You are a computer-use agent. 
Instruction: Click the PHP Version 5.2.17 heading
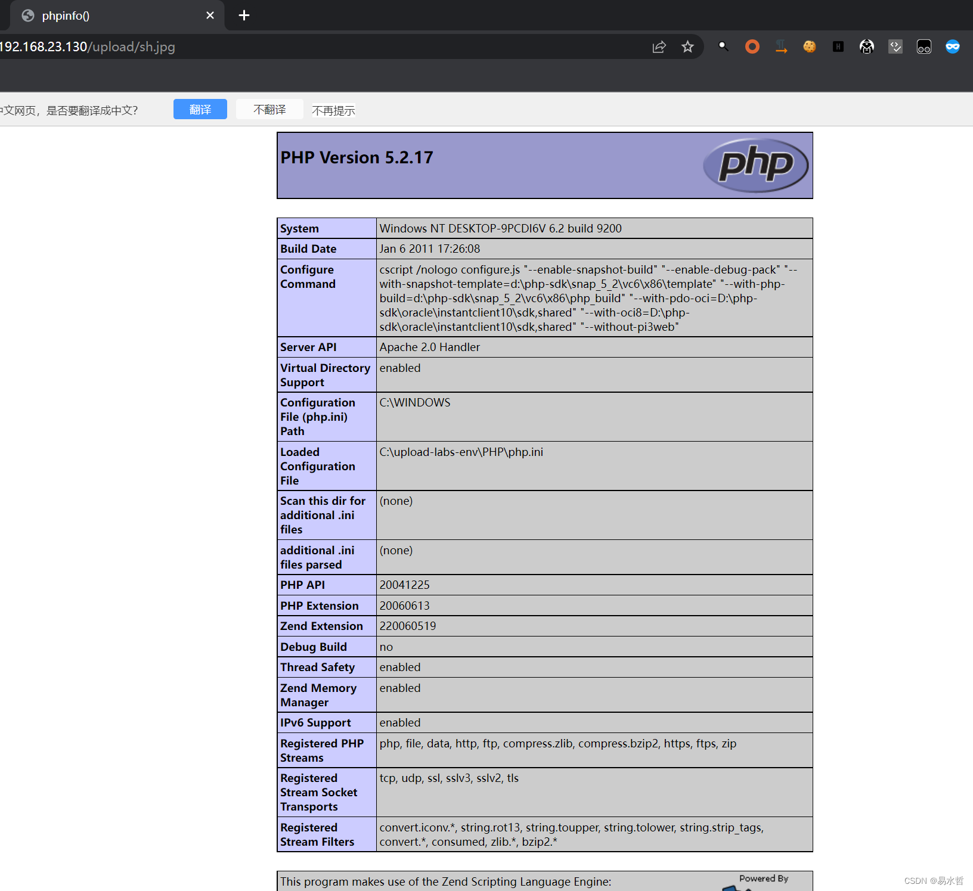[x=357, y=157]
